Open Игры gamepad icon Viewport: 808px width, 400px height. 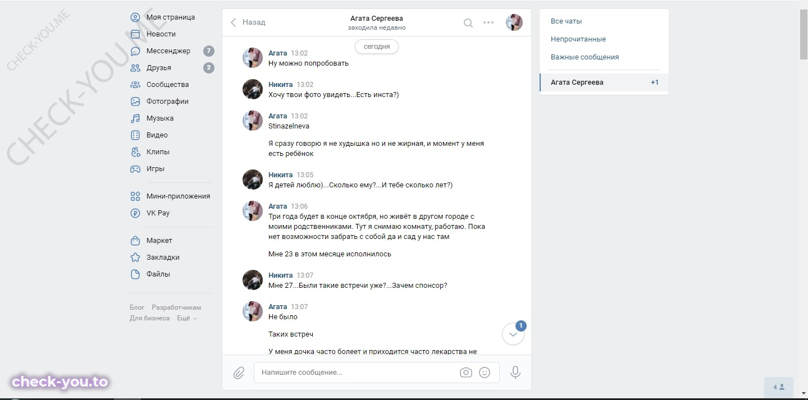[135, 169]
